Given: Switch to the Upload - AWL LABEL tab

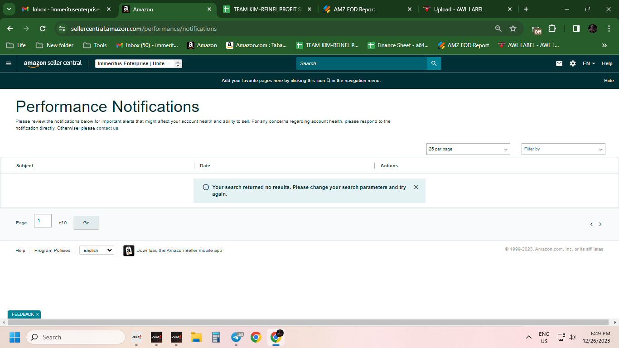Looking at the screenshot, I should [x=468, y=9].
